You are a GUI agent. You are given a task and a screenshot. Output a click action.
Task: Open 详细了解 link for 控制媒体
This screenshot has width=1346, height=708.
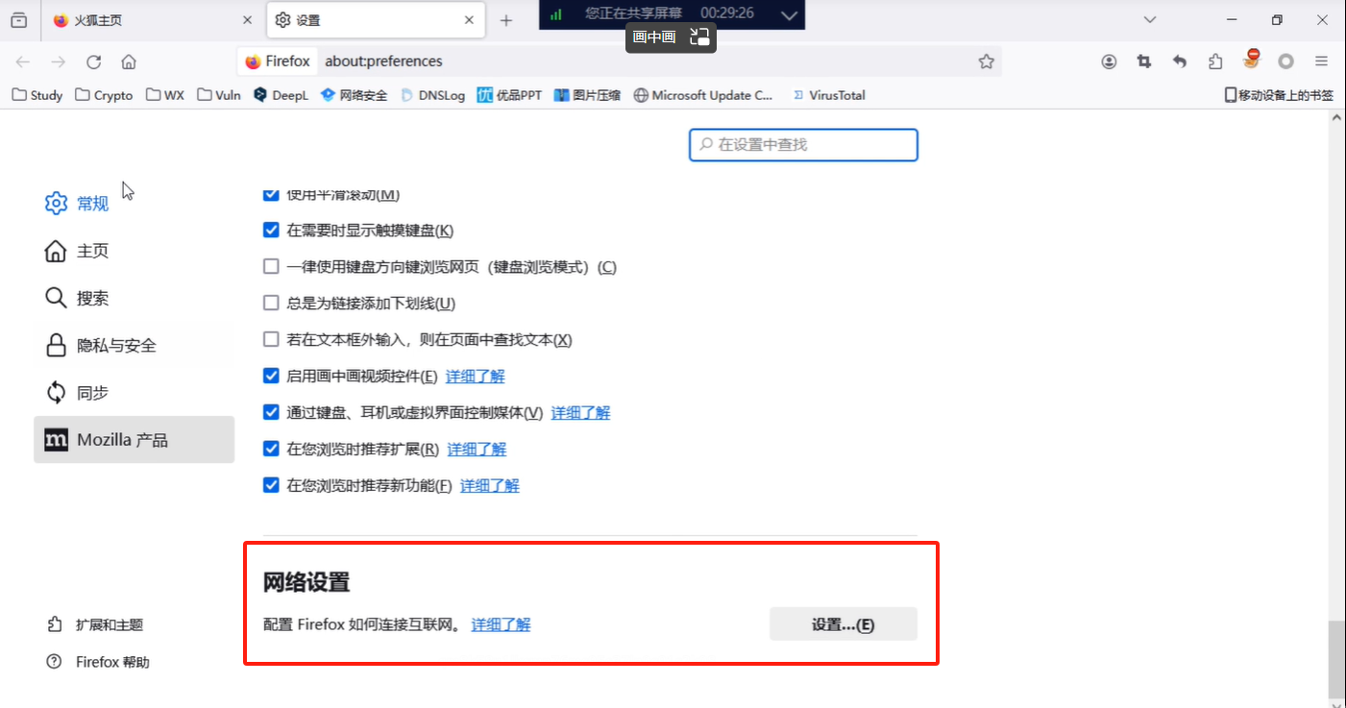(580, 413)
